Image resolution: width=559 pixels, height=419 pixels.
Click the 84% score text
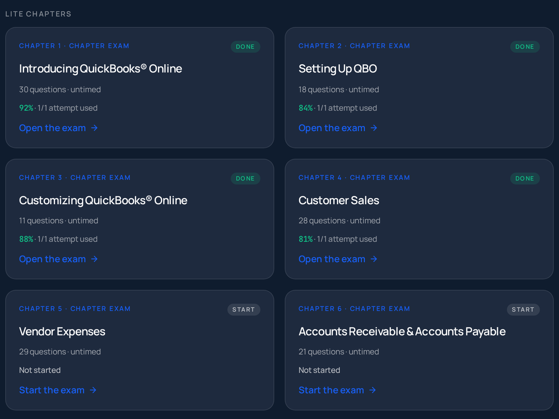click(x=306, y=108)
